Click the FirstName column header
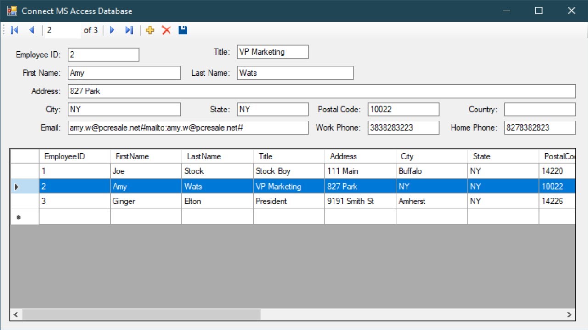This screenshot has width=588, height=330. click(146, 156)
